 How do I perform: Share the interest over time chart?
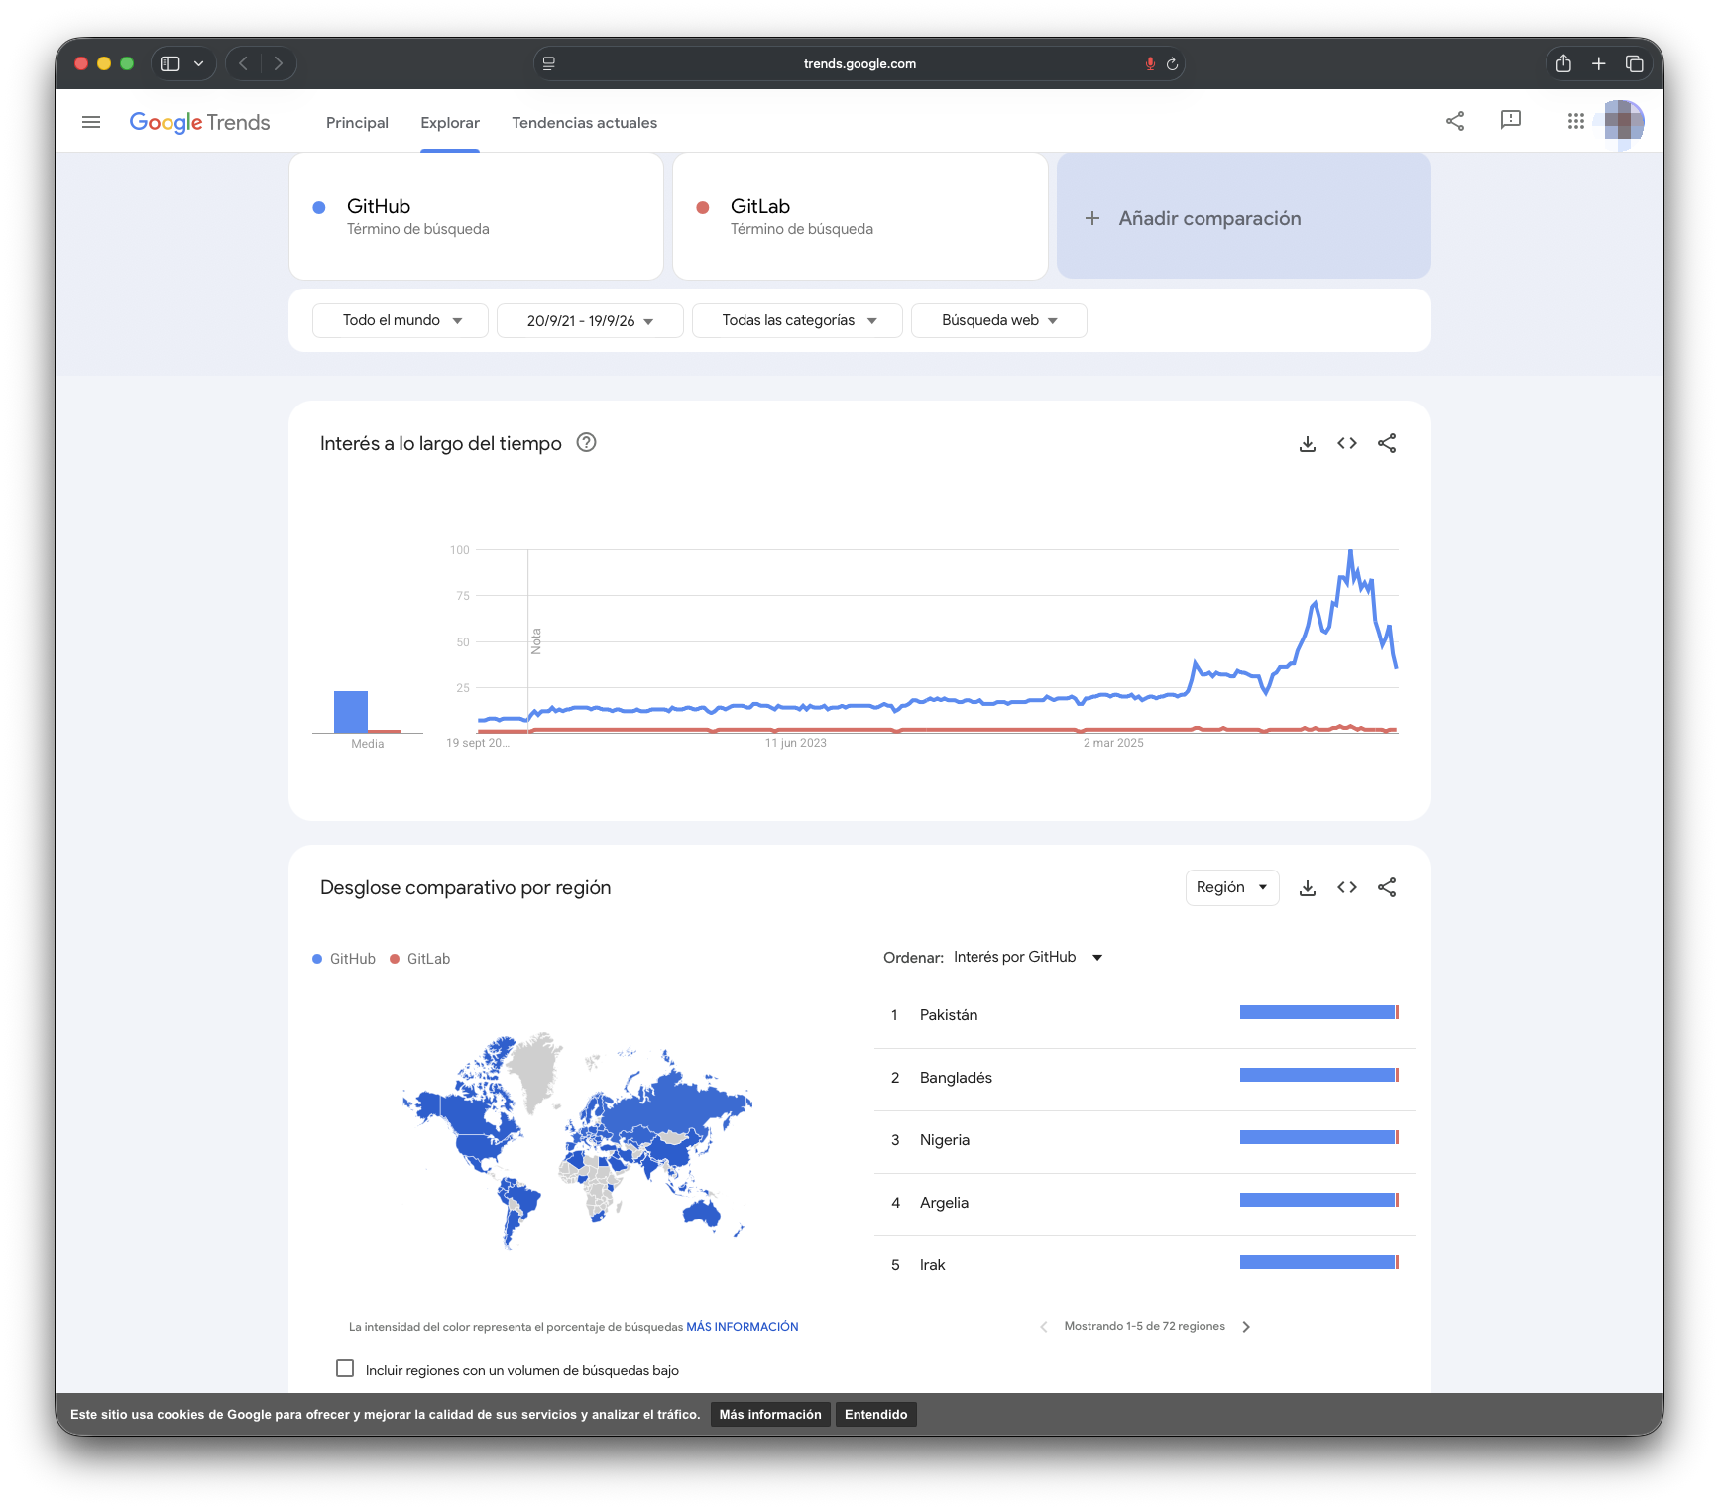click(x=1387, y=443)
